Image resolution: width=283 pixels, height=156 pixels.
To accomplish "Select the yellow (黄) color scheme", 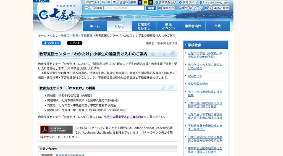I will click(x=145, y=2).
